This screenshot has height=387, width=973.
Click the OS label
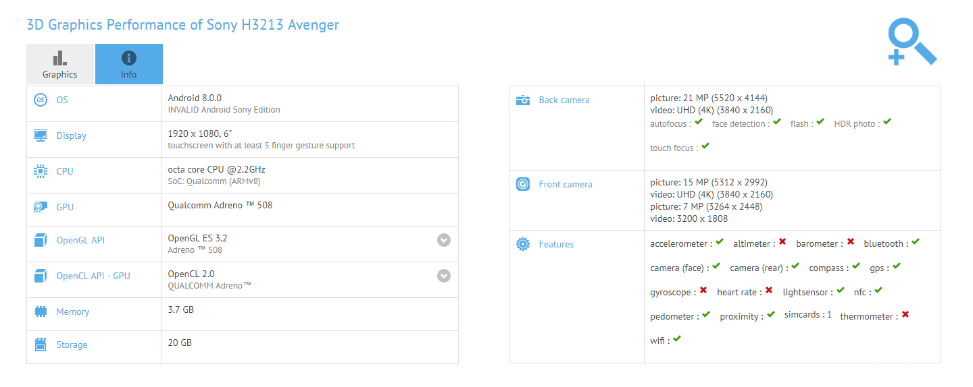click(x=62, y=100)
